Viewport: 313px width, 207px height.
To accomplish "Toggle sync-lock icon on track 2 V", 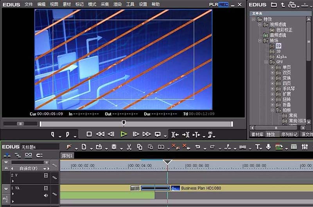I will (x=54, y=178).
